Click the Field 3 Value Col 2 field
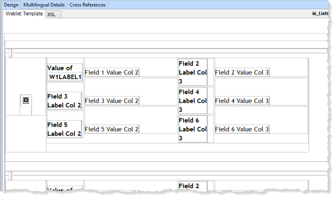Screen dimensions: 335x197 coord(112,101)
